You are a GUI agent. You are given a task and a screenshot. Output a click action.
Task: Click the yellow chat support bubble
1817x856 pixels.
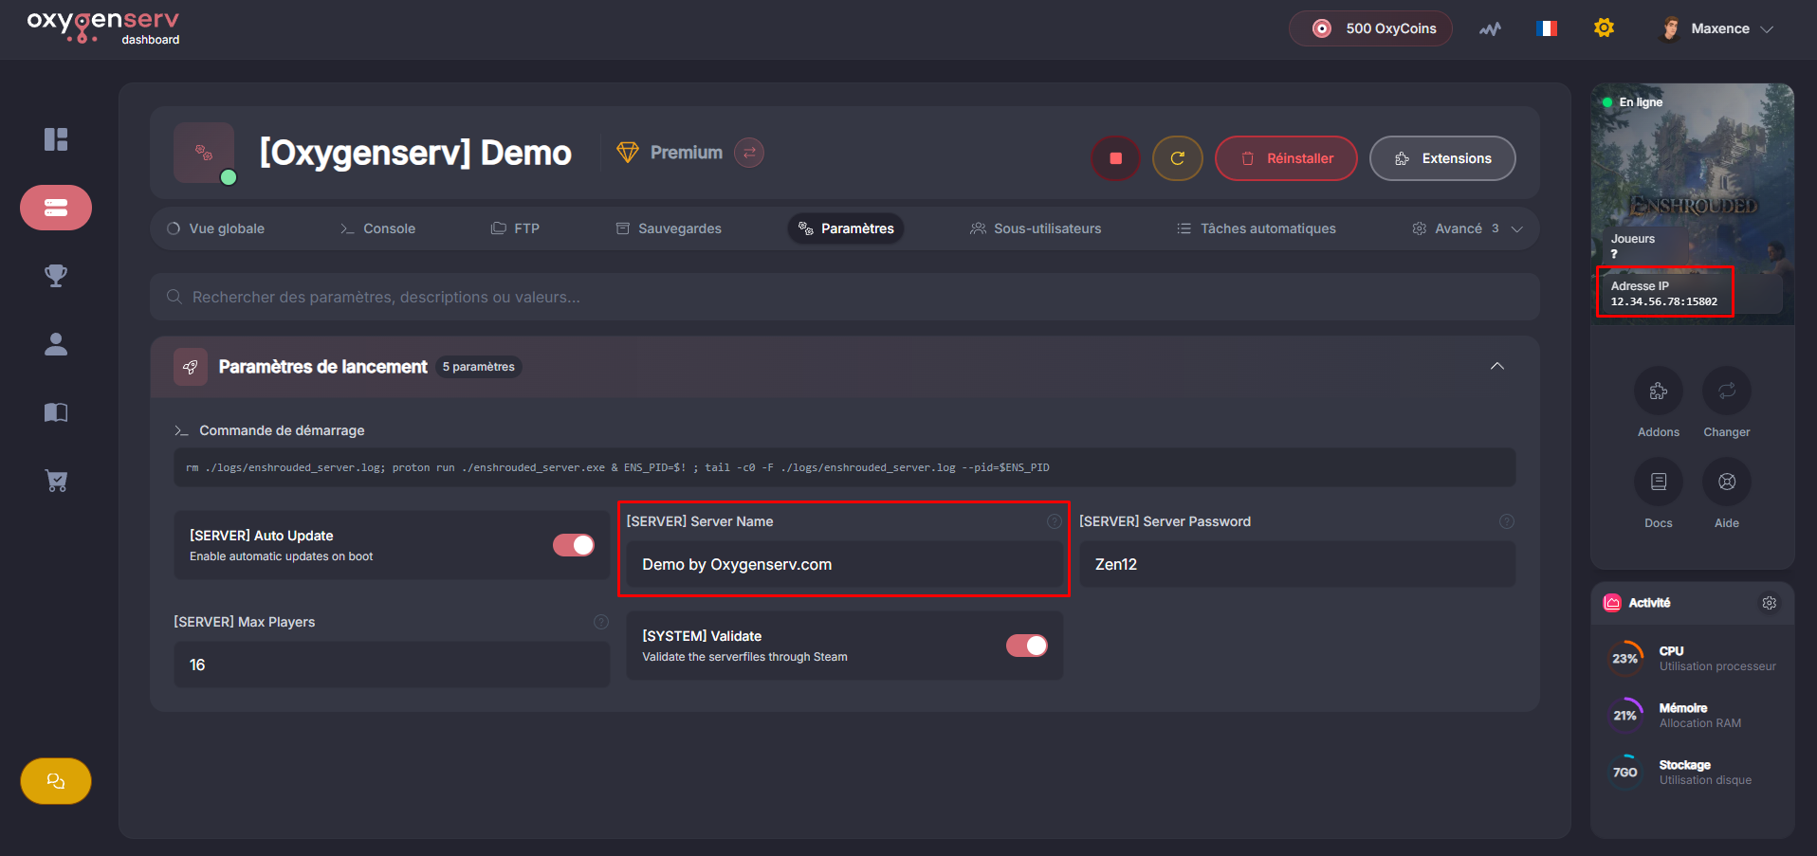click(x=56, y=781)
